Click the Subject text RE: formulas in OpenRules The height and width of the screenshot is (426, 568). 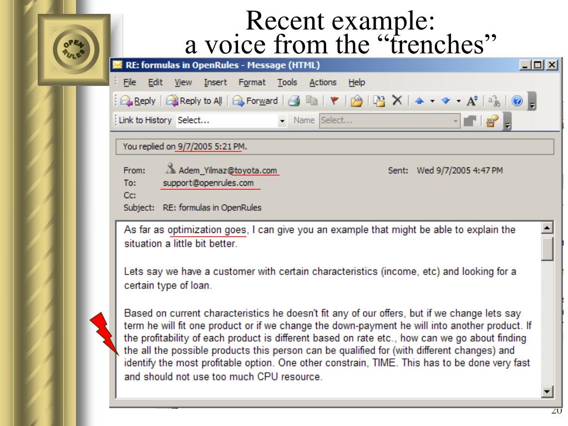pos(212,207)
